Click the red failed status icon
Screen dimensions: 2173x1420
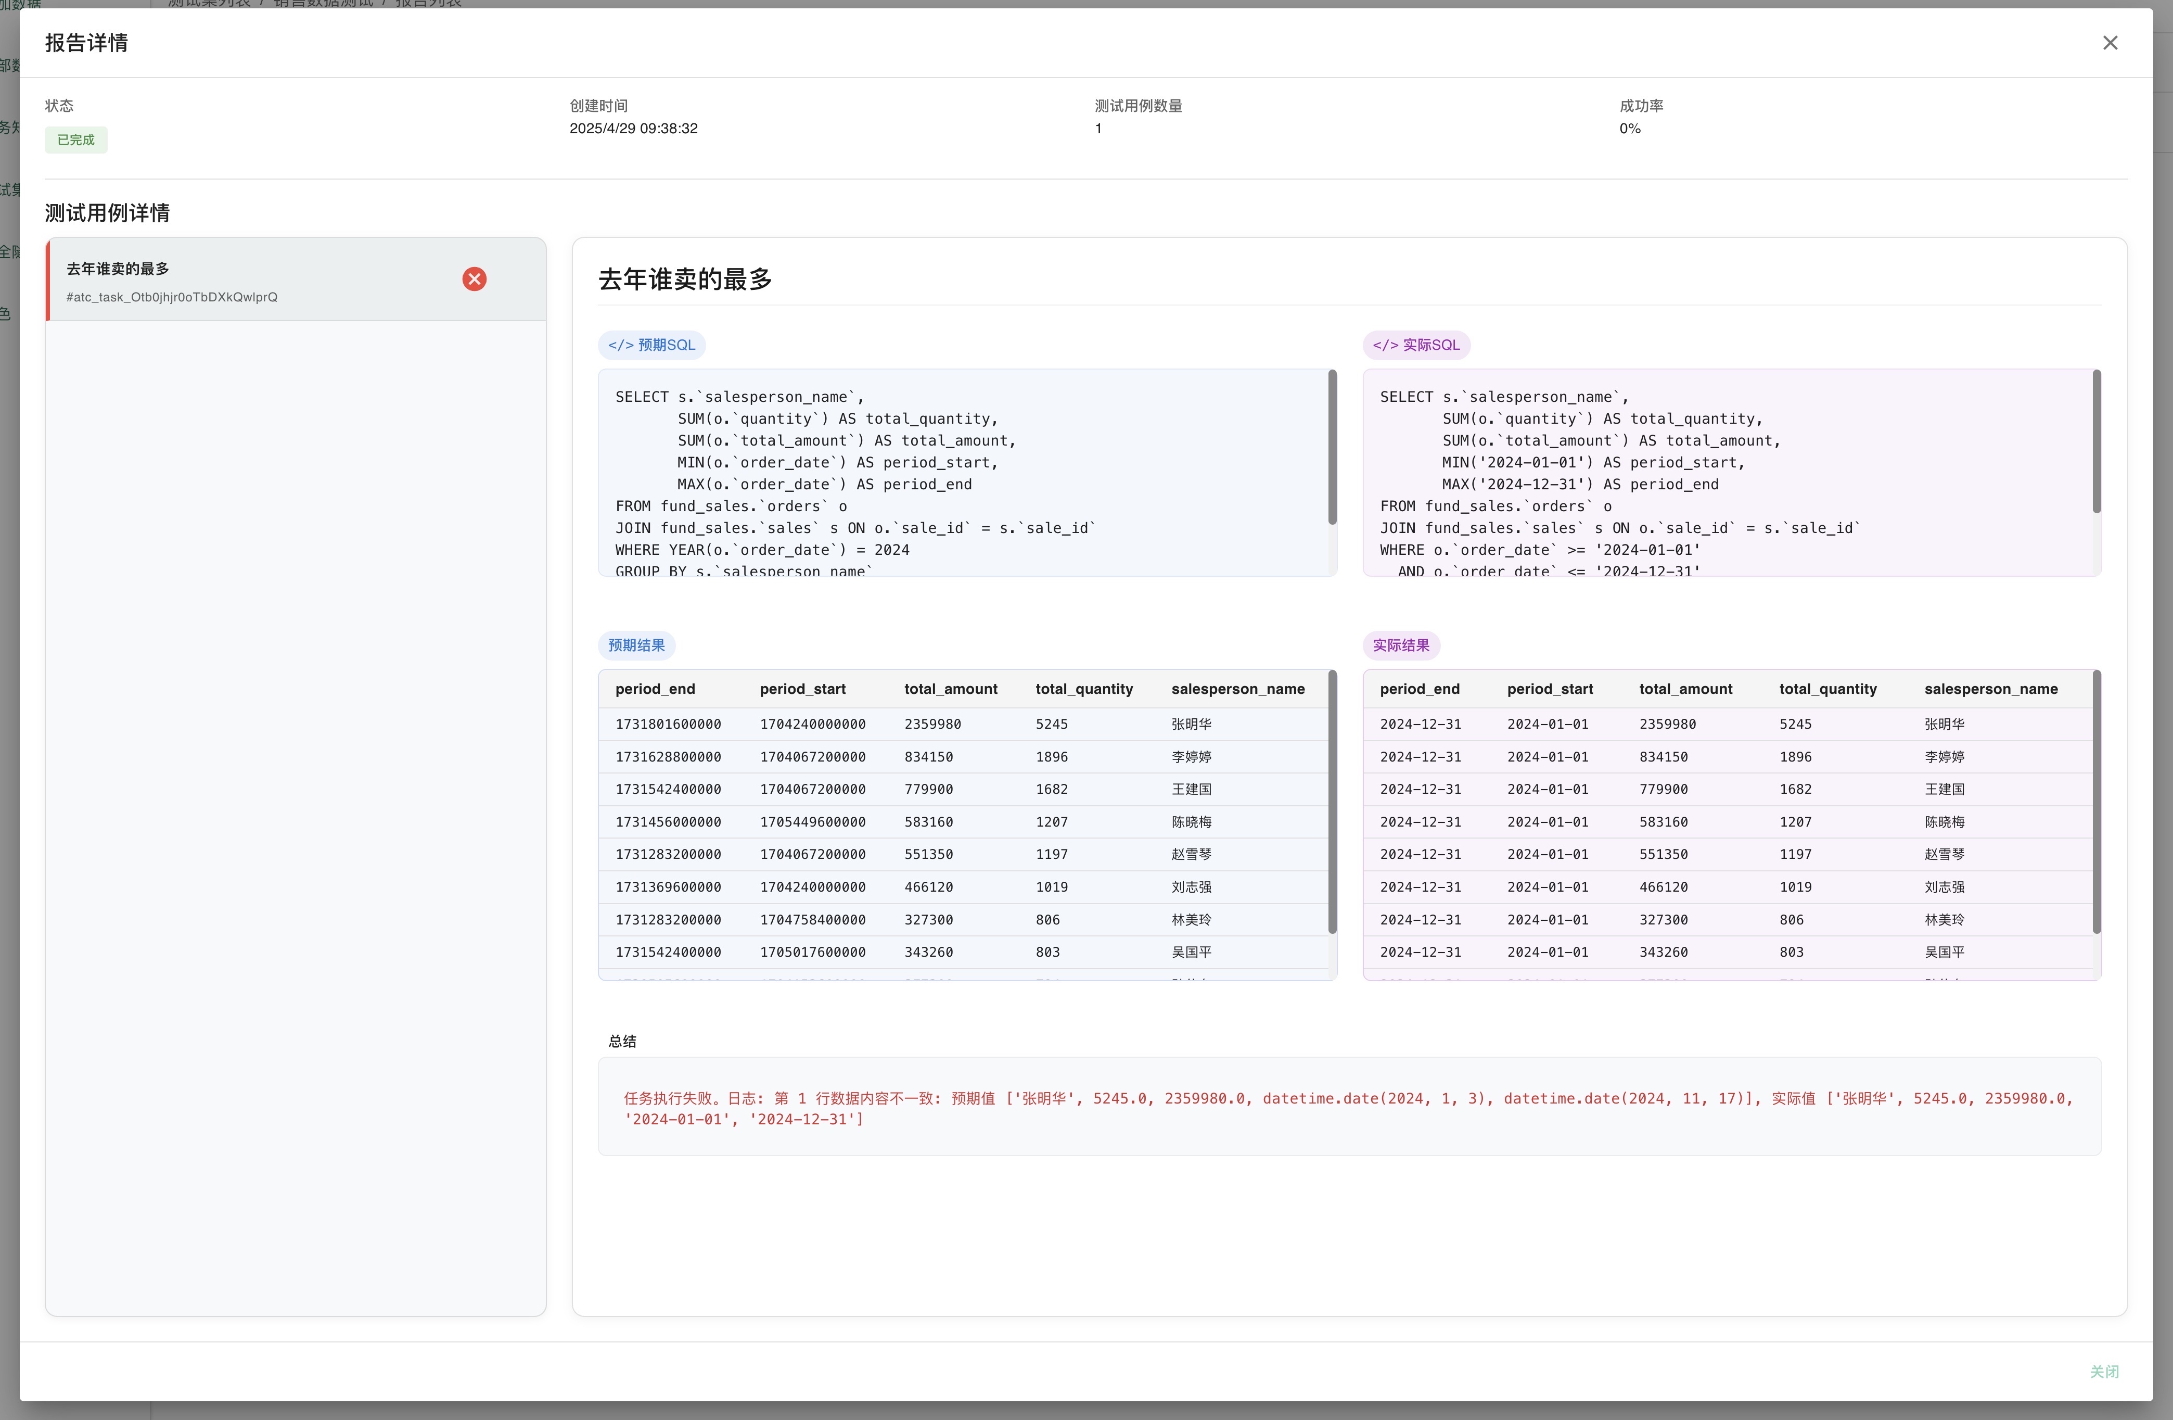(x=474, y=280)
